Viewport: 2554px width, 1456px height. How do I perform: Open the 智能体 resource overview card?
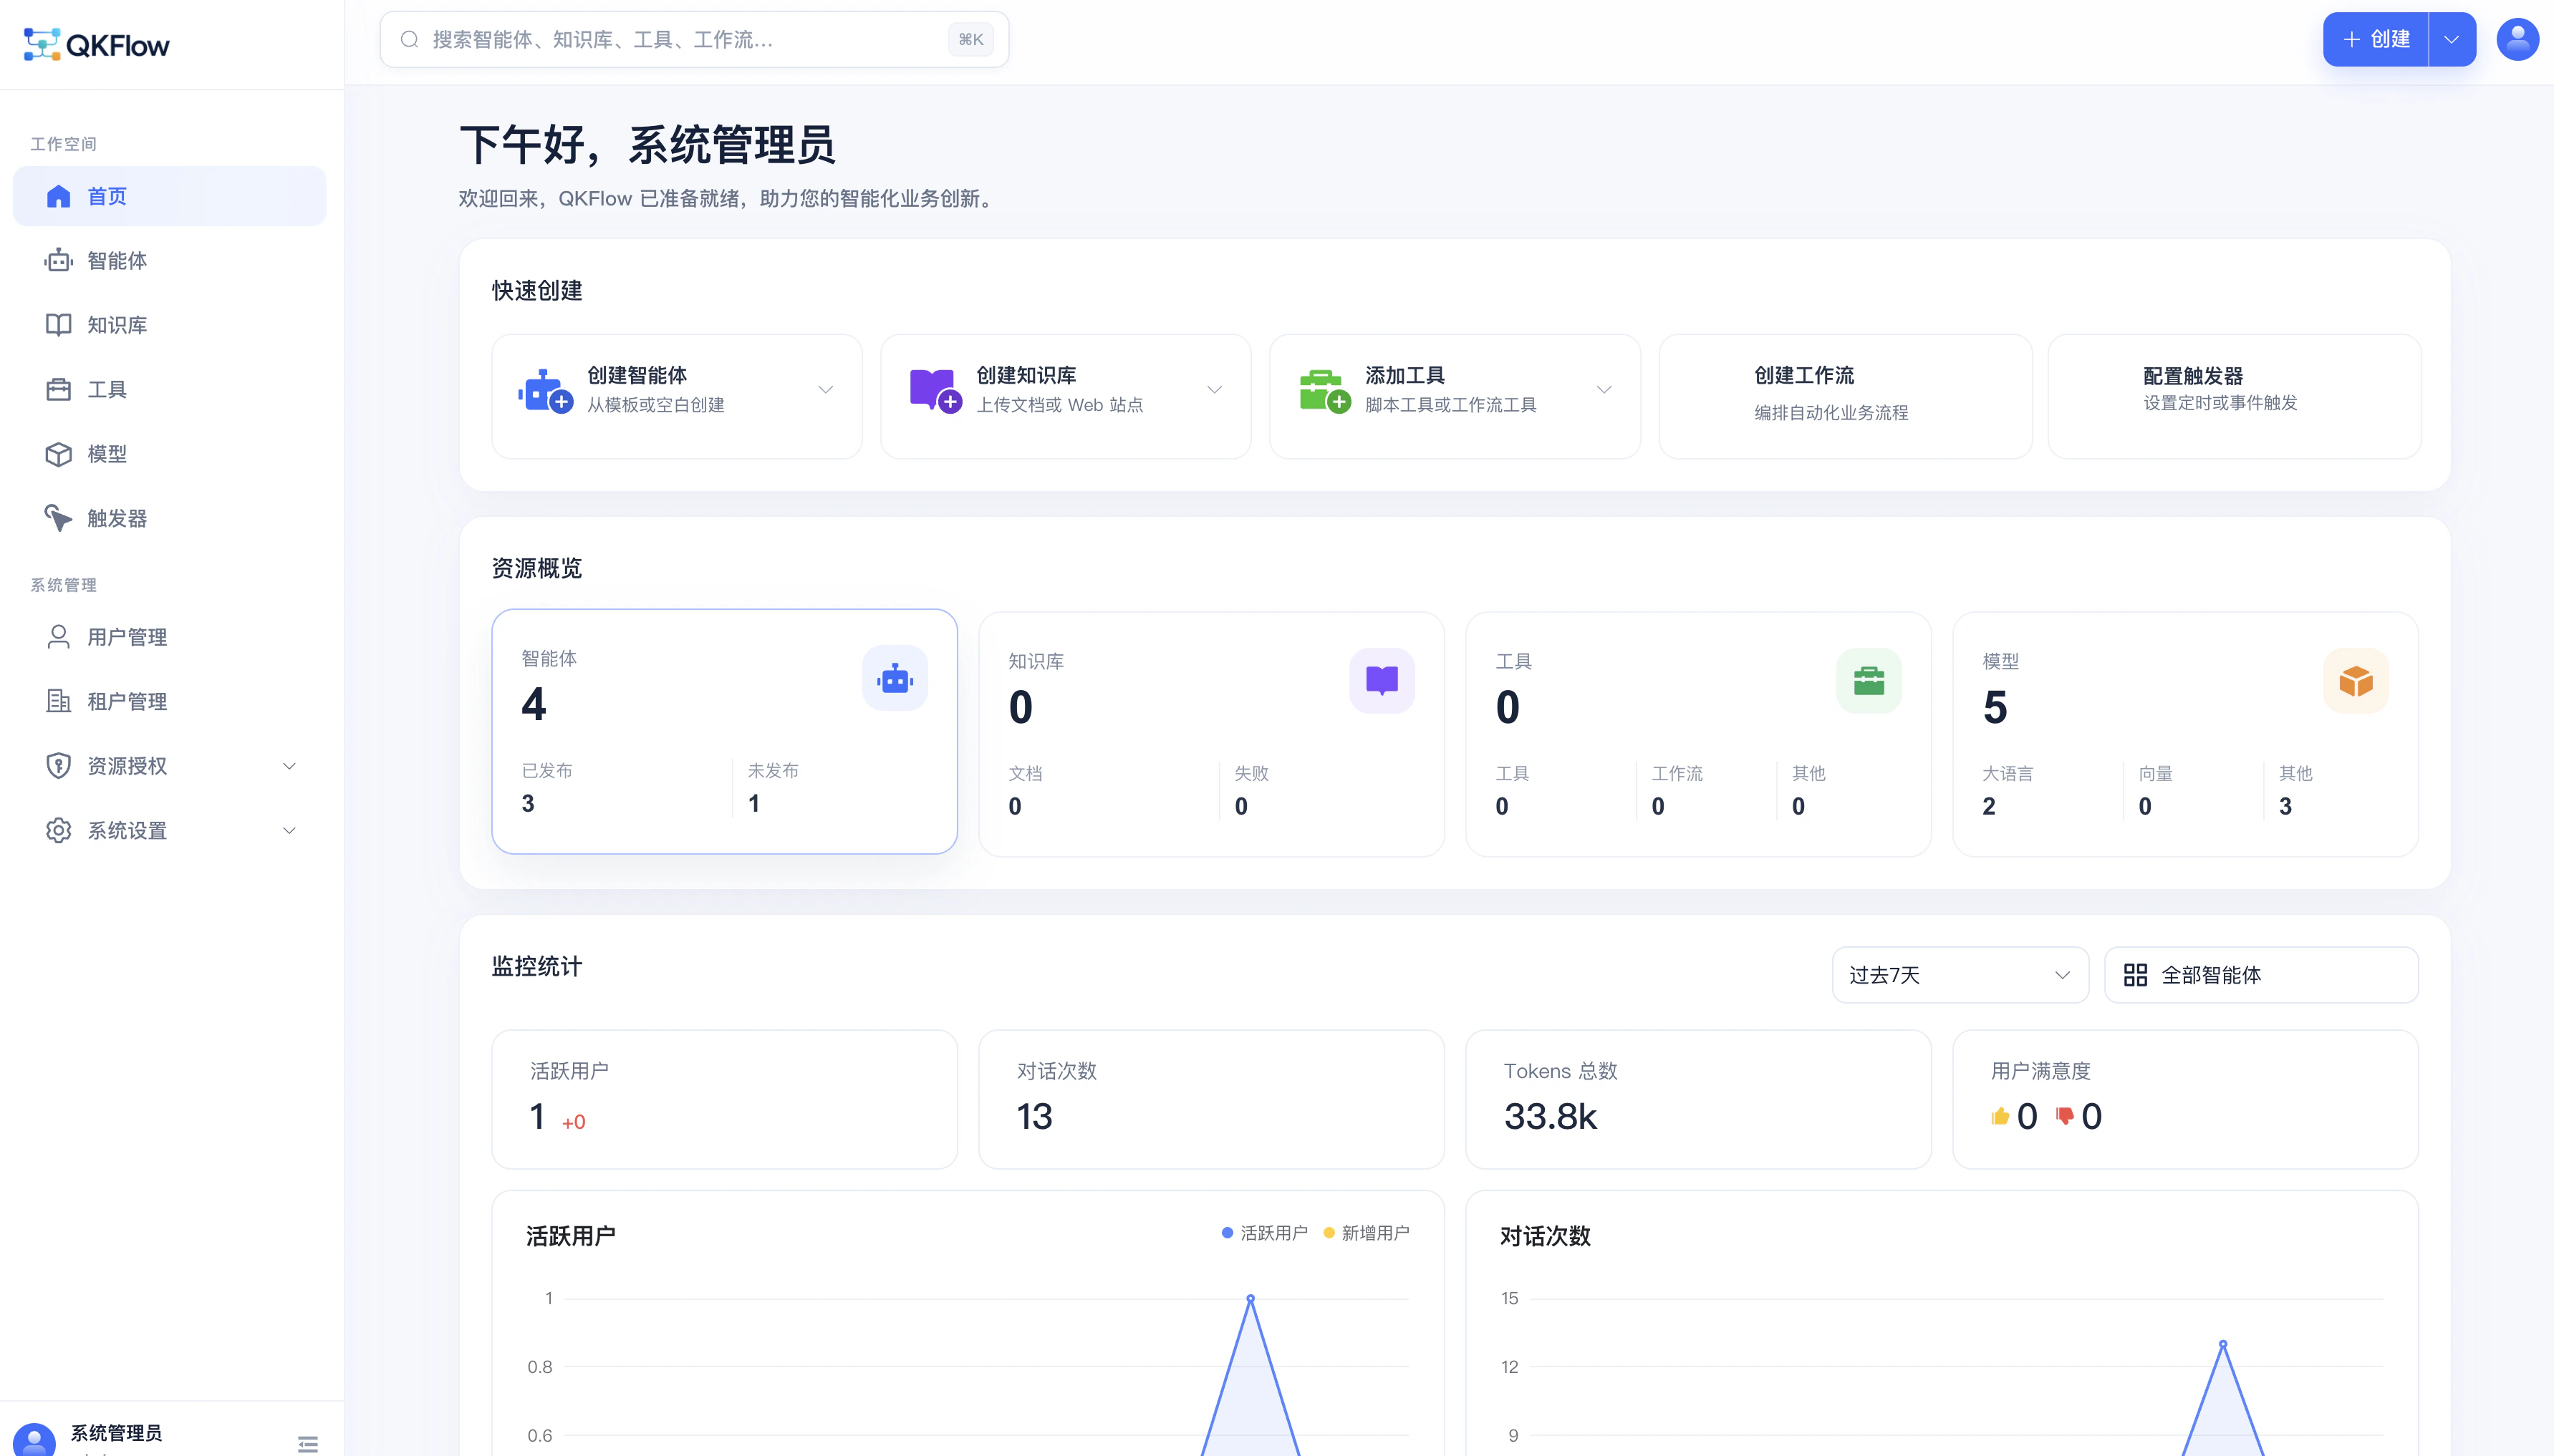[x=724, y=731]
